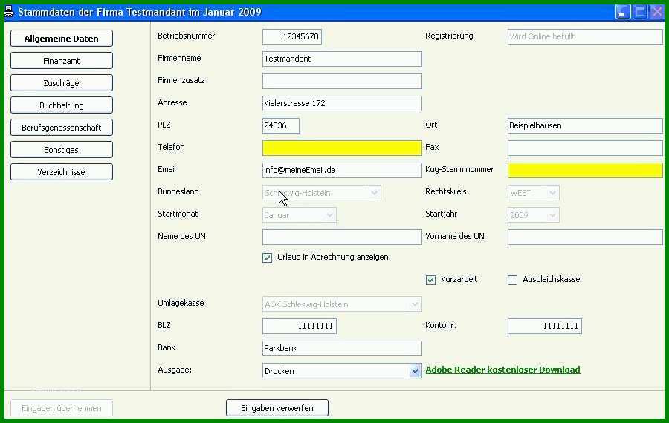669x423 pixels.
Task: Open the Umlagekasse dropdown
Action: pos(415,304)
